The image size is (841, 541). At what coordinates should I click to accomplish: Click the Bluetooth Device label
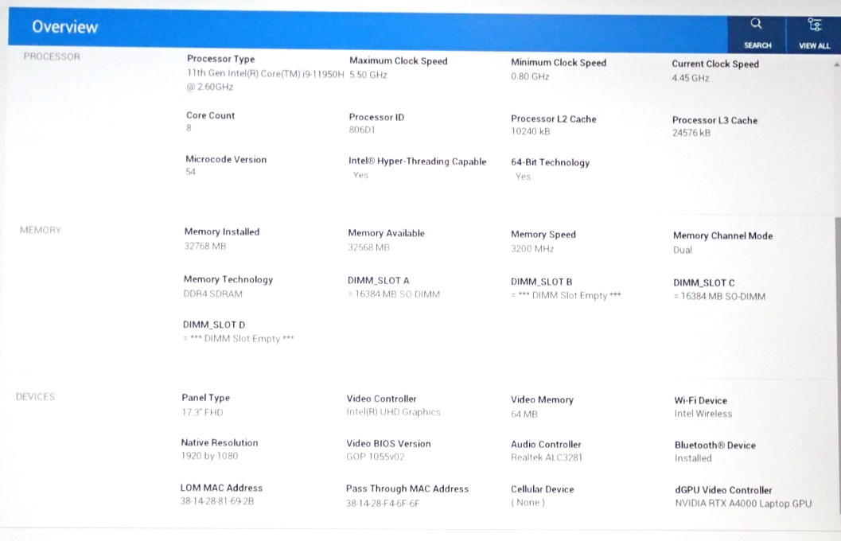(x=715, y=446)
